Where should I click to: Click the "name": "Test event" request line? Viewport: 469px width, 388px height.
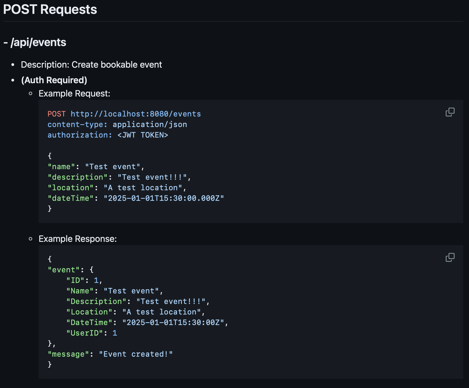coord(96,167)
